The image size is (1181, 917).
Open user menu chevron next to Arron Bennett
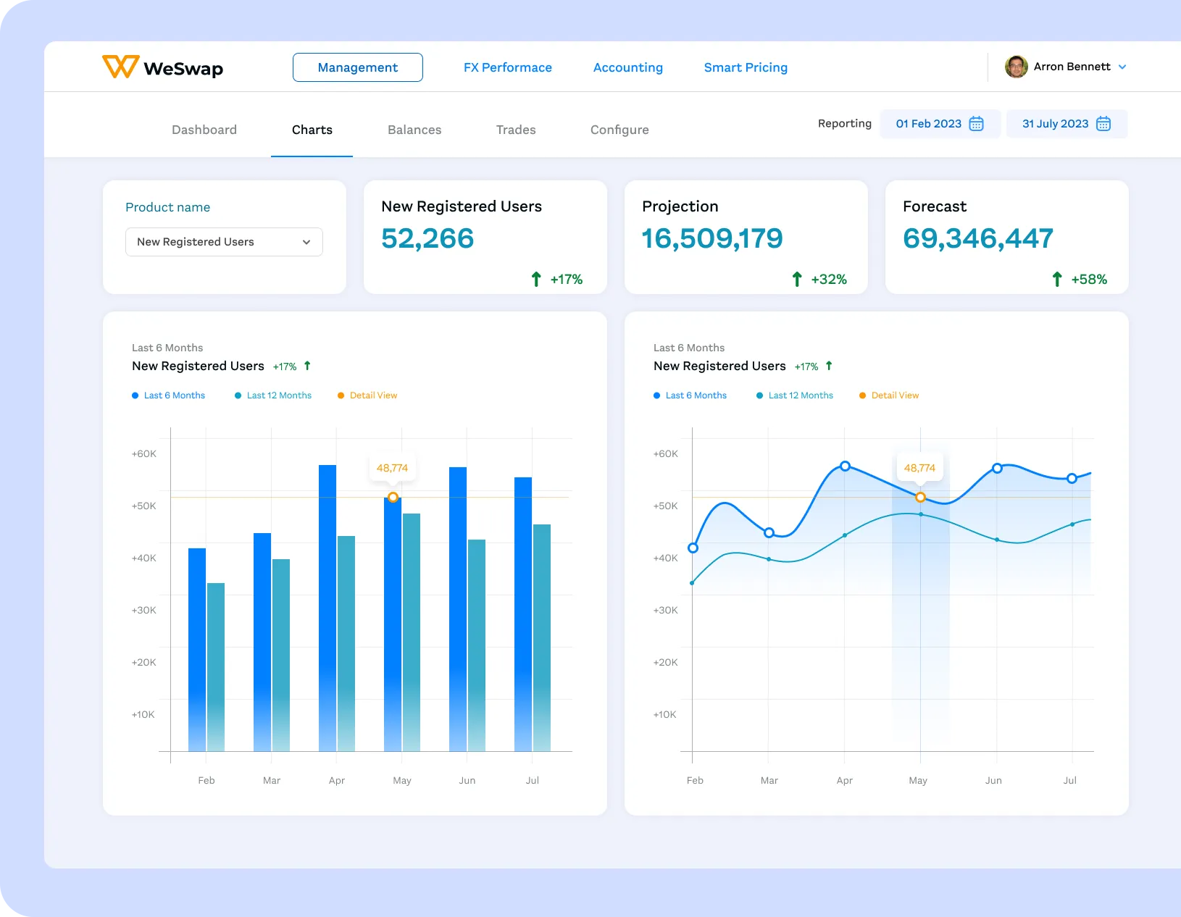[1122, 67]
